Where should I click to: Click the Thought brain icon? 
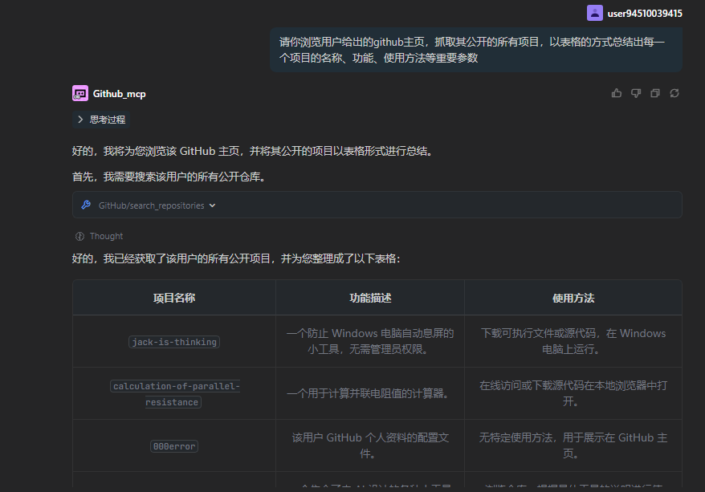pyautogui.click(x=79, y=236)
